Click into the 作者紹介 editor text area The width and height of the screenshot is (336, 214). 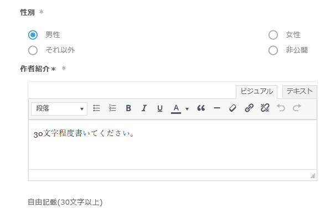tap(173, 145)
